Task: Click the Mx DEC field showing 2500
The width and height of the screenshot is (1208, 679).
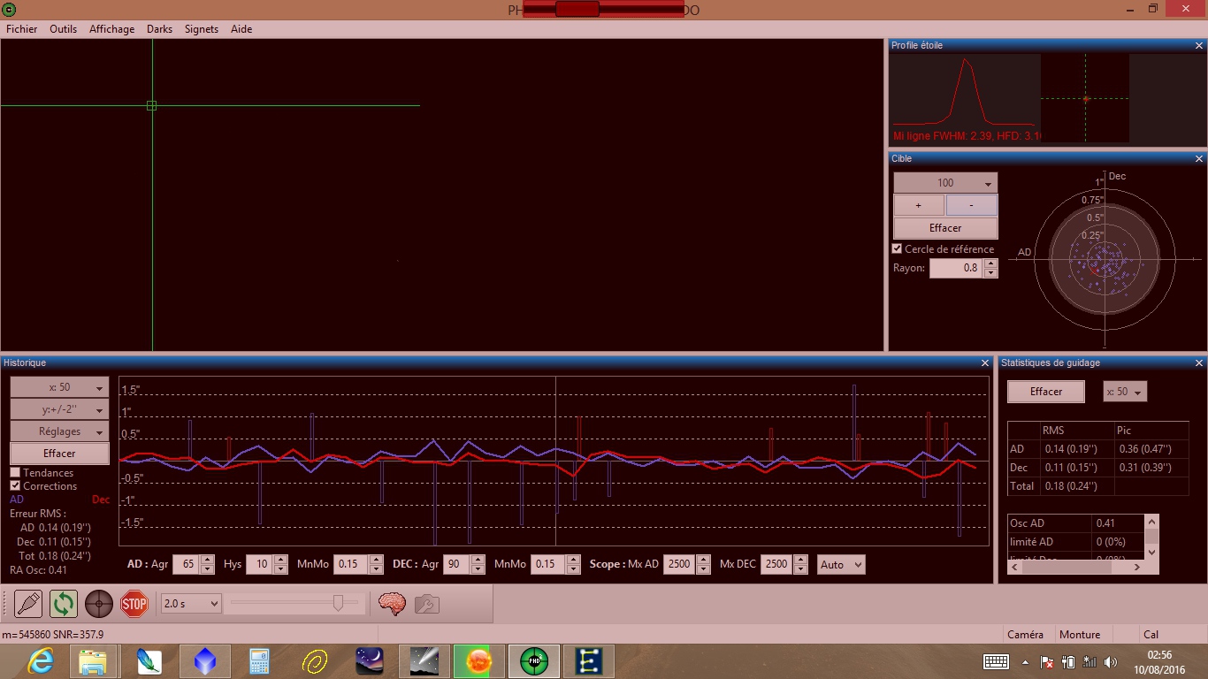Action: 777,564
